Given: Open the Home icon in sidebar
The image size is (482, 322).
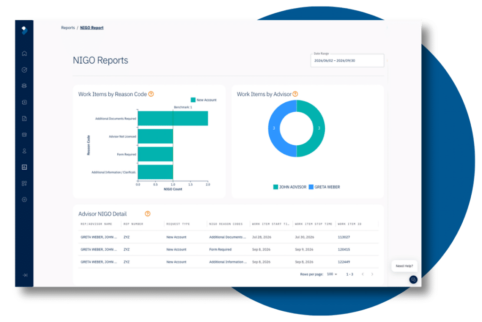Looking at the screenshot, I should click(x=24, y=53).
